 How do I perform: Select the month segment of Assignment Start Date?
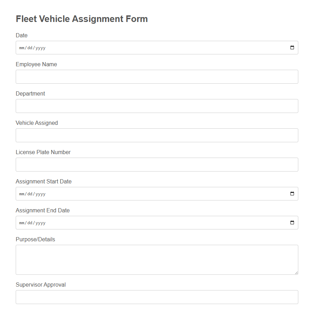pos(21,194)
